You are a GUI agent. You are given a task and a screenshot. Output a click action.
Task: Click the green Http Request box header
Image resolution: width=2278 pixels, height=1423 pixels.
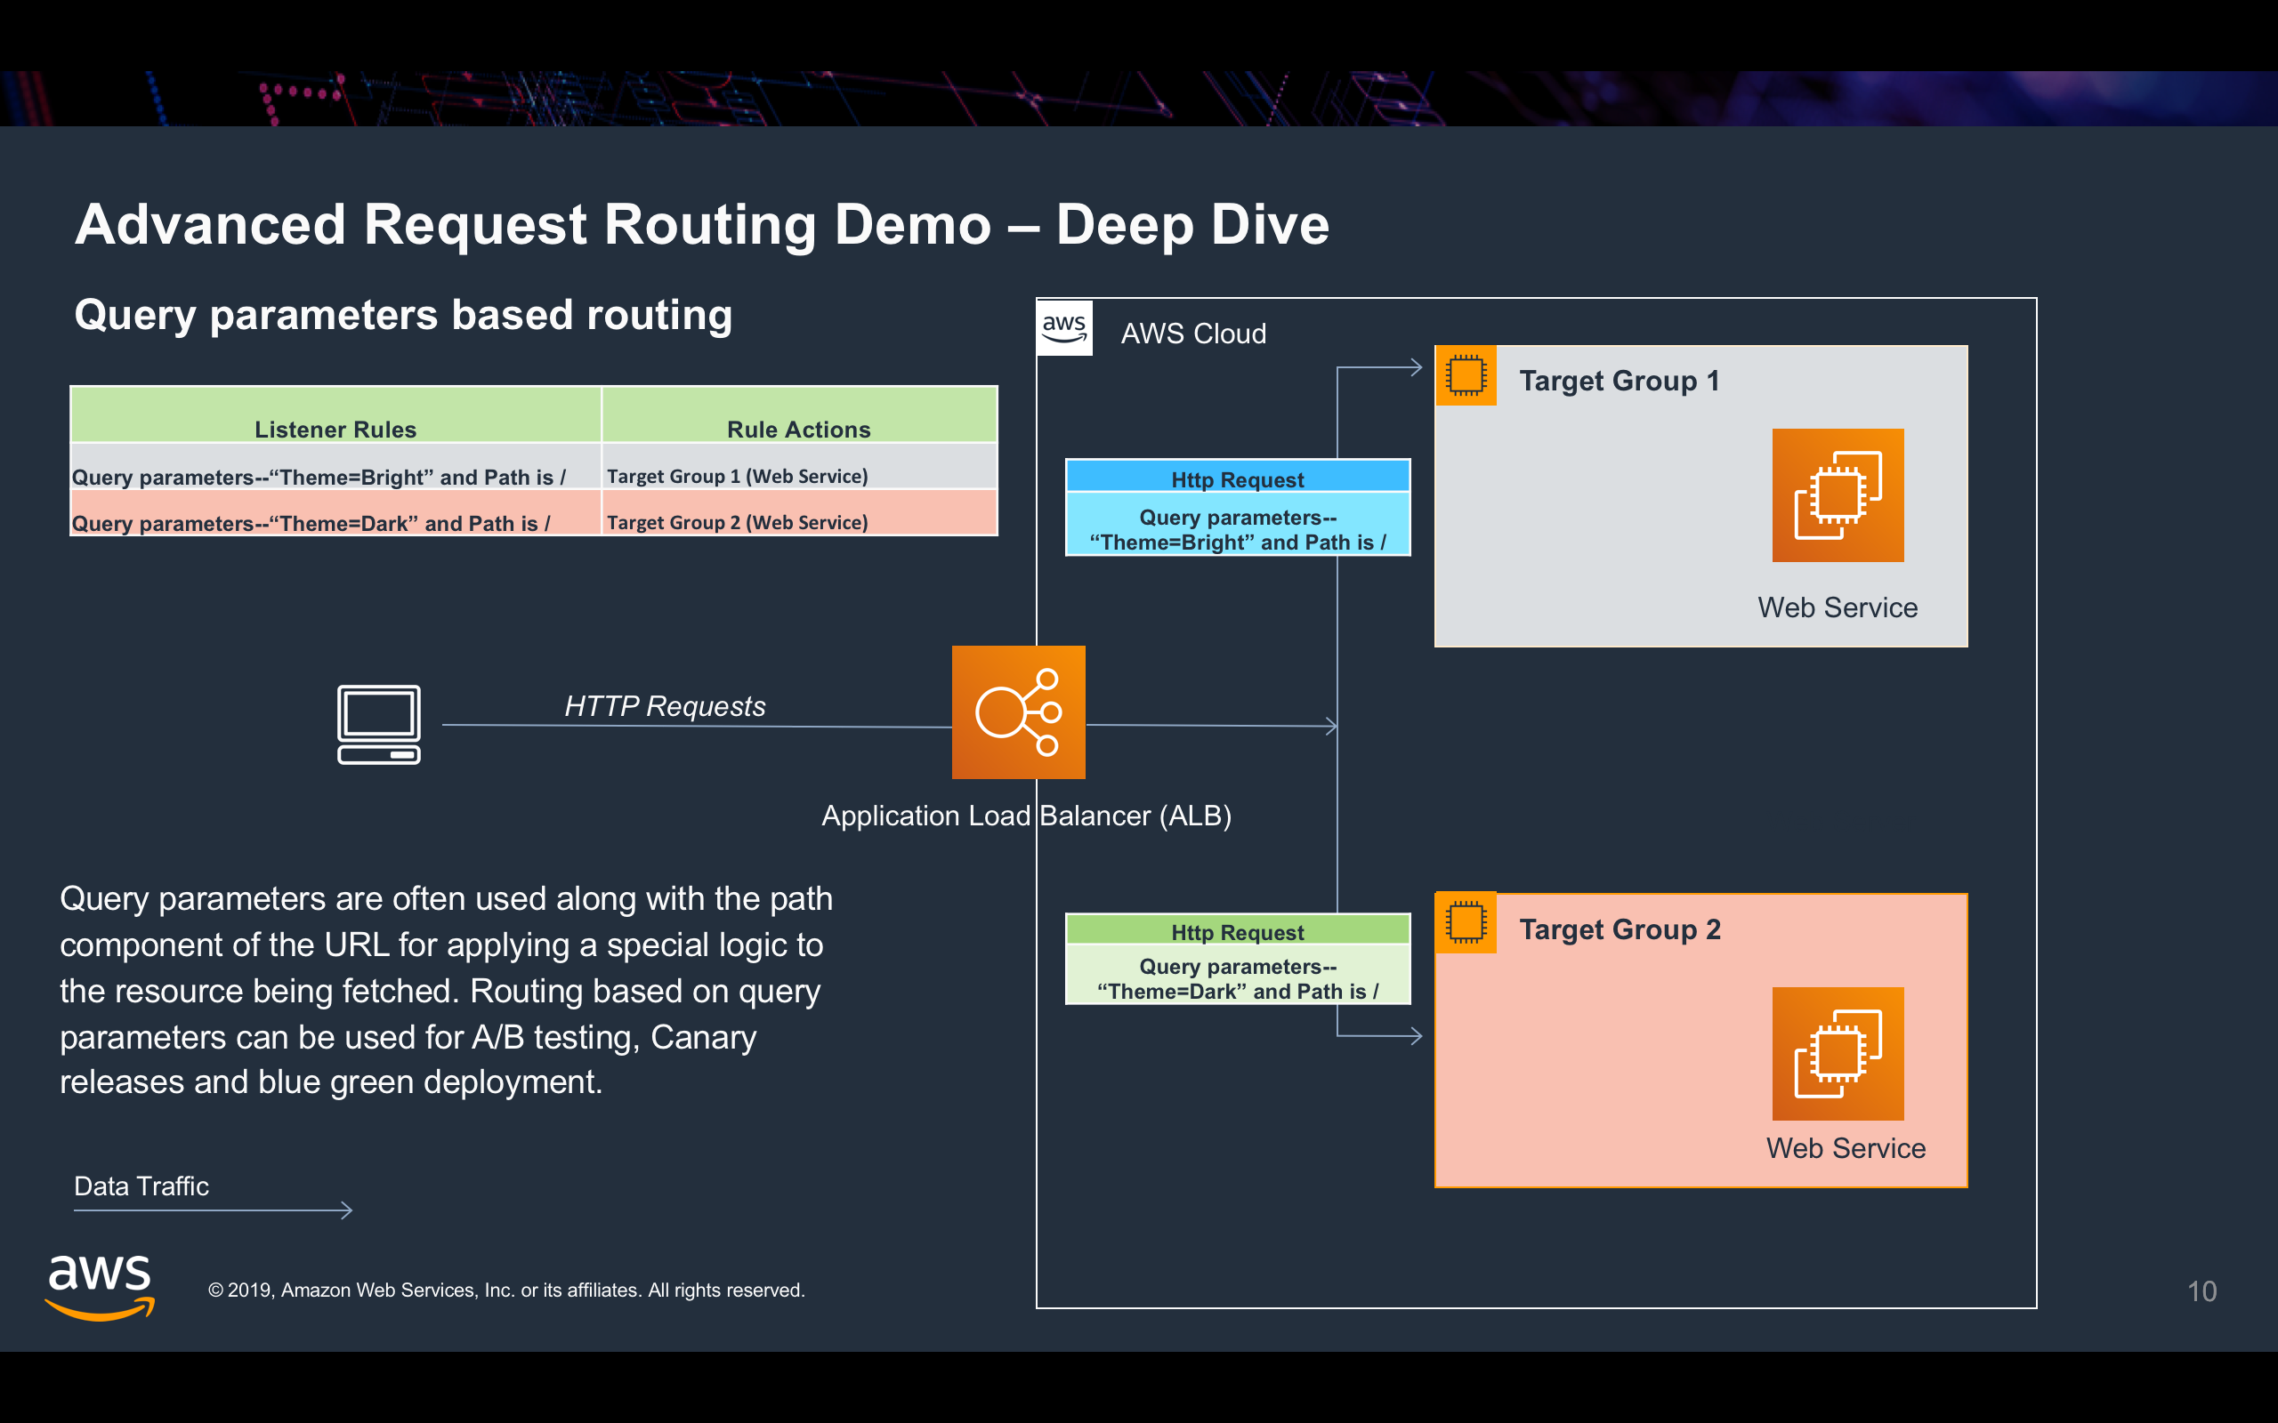point(1237,931)
